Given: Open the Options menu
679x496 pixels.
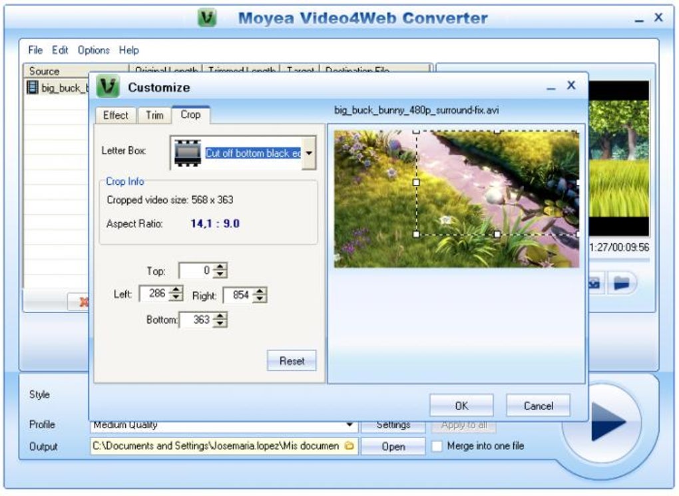Looking at the screenshot, I should pyautogui.click(x=93, y=50).
